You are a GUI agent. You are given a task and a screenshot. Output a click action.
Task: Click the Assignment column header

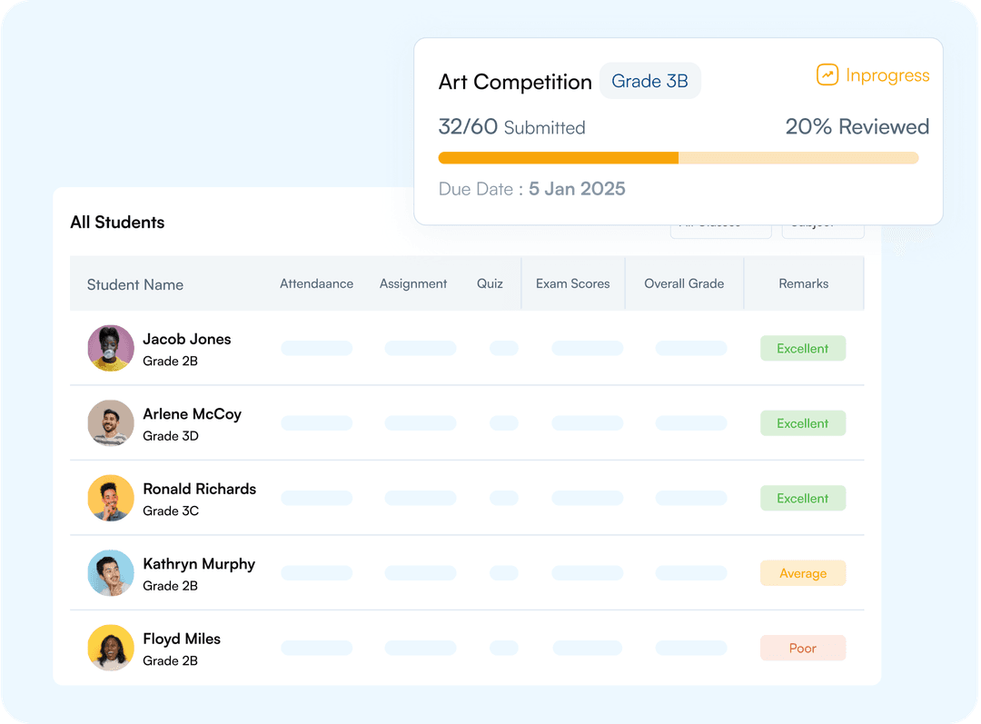tap(413, 283)
